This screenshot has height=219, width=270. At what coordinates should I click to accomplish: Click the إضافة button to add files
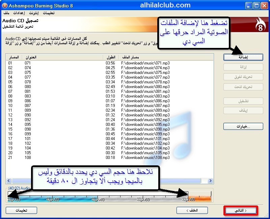(x=243, y=57)
